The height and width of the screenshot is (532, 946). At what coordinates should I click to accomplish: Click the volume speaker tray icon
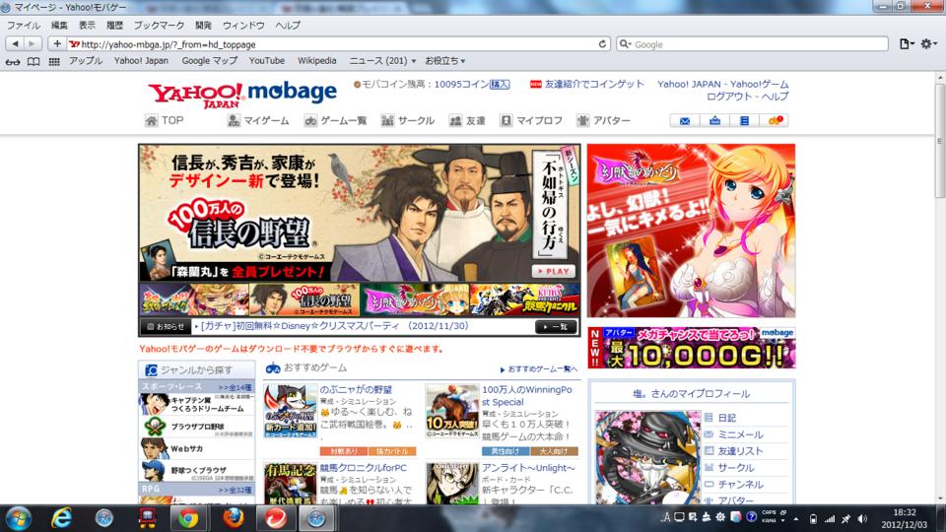click(863, 519)
